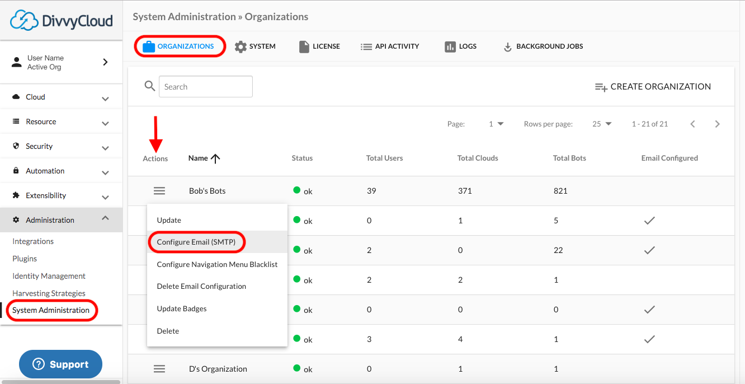
Task: Click the Email Configured column header
Action: pos(669,158)
